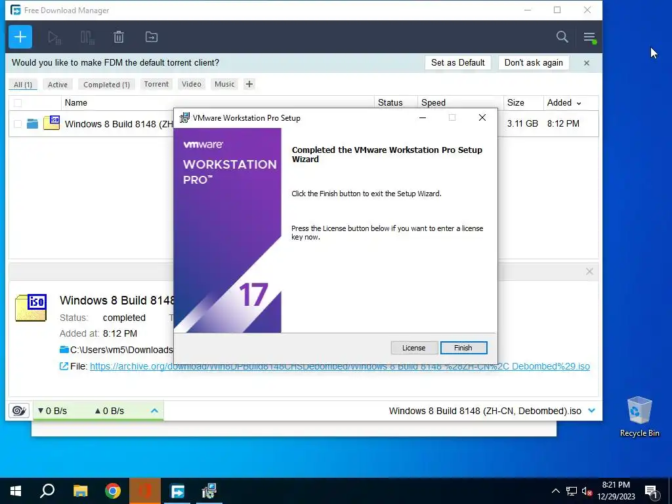This screenshot has width=672, height=504.
Task: Click Set as Default button
Action: point(457,62)
